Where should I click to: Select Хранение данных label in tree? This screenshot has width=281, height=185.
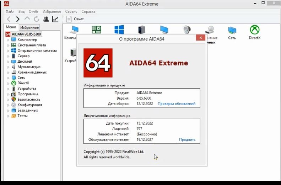pyautogui.click(x=32, y=72)
